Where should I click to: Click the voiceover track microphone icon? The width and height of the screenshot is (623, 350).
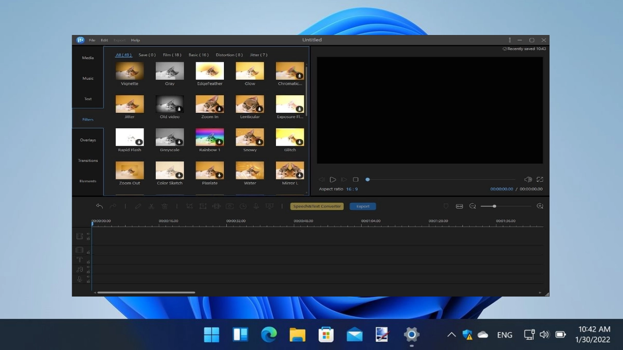tap(80, 279)
